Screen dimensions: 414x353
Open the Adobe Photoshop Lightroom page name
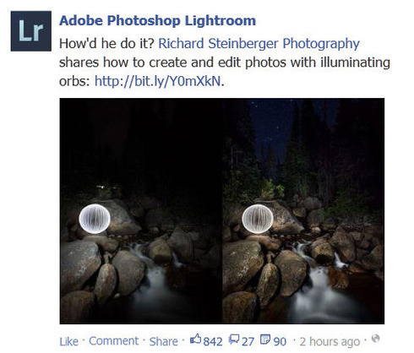tap(157, 21)
